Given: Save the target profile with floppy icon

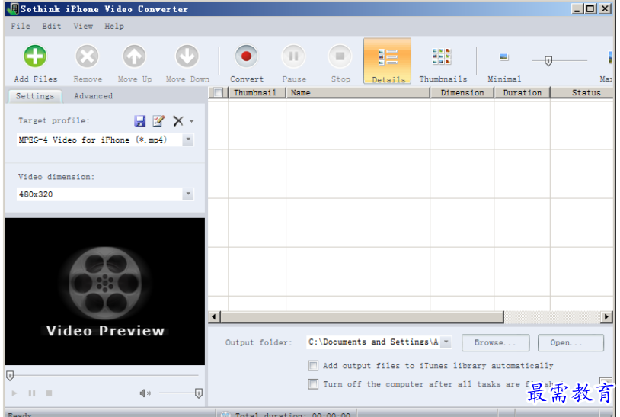Looking at the screenshot, I should (x=139, y=120).
